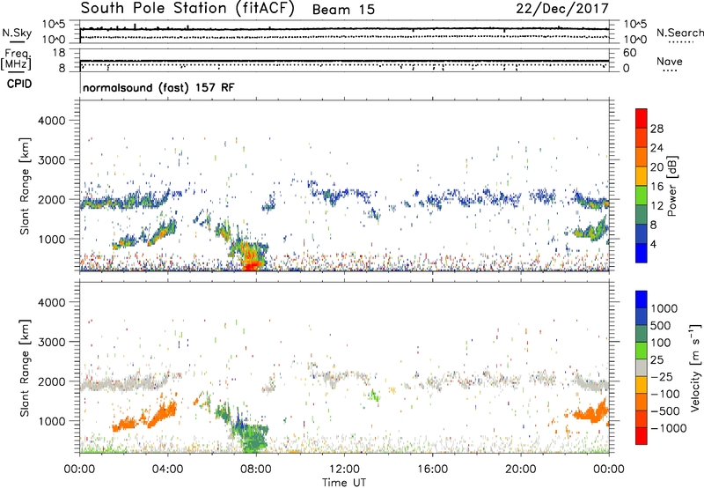The height and width of the screenshot is (488, 704).
Task: Click the '20:00' time axis label
Action: [x=520, y=470]
